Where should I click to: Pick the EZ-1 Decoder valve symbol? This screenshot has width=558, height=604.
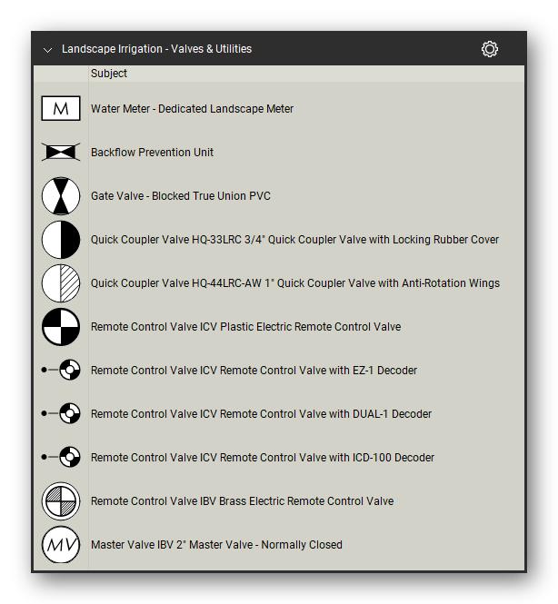click(61, 370)
